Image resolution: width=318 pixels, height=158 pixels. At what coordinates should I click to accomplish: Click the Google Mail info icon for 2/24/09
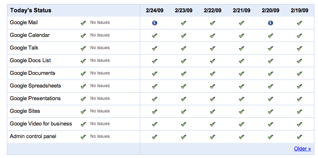(x=155, y=23)
